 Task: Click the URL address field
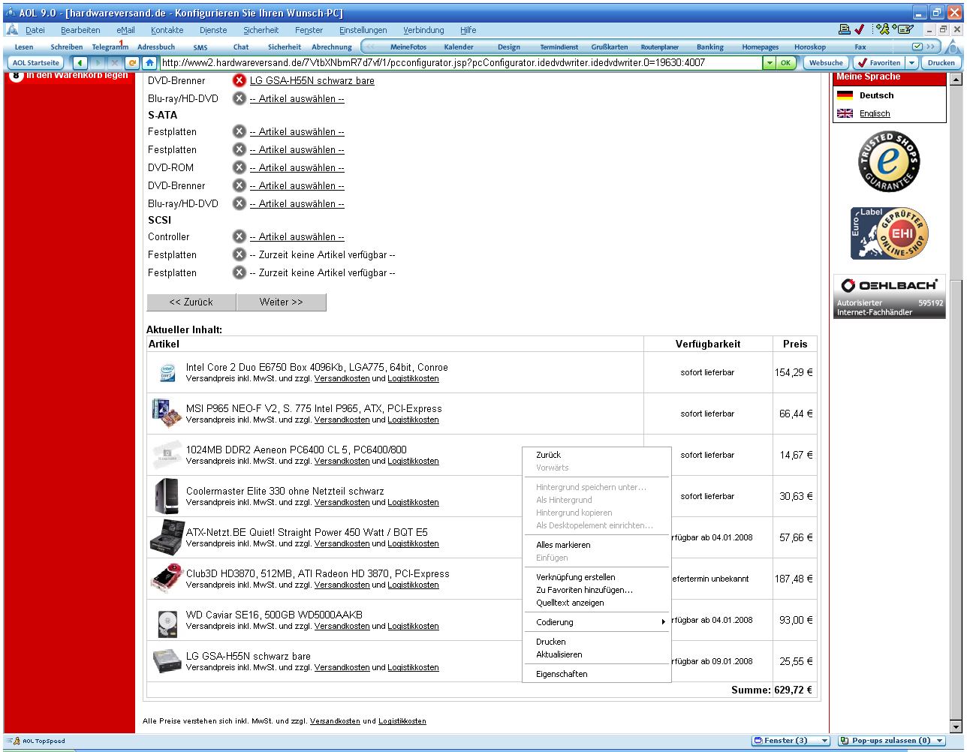[461, 63]
